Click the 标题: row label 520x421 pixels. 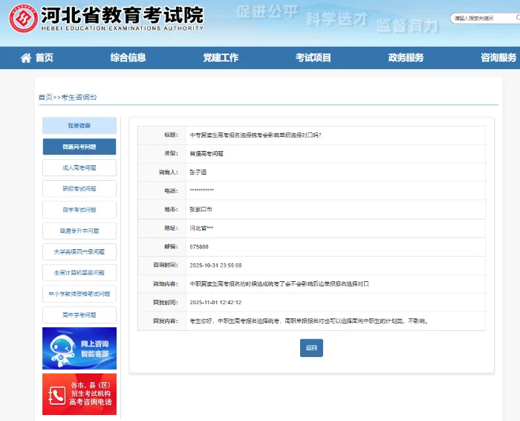(171, 135)
